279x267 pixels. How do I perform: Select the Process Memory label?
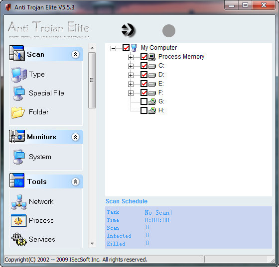[181, 57]
